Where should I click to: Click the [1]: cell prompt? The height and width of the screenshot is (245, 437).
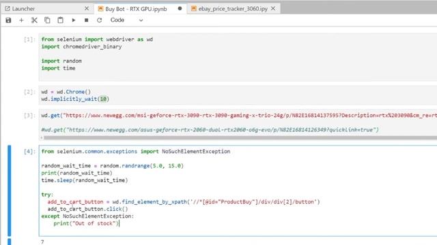click(x=29, y=39)
